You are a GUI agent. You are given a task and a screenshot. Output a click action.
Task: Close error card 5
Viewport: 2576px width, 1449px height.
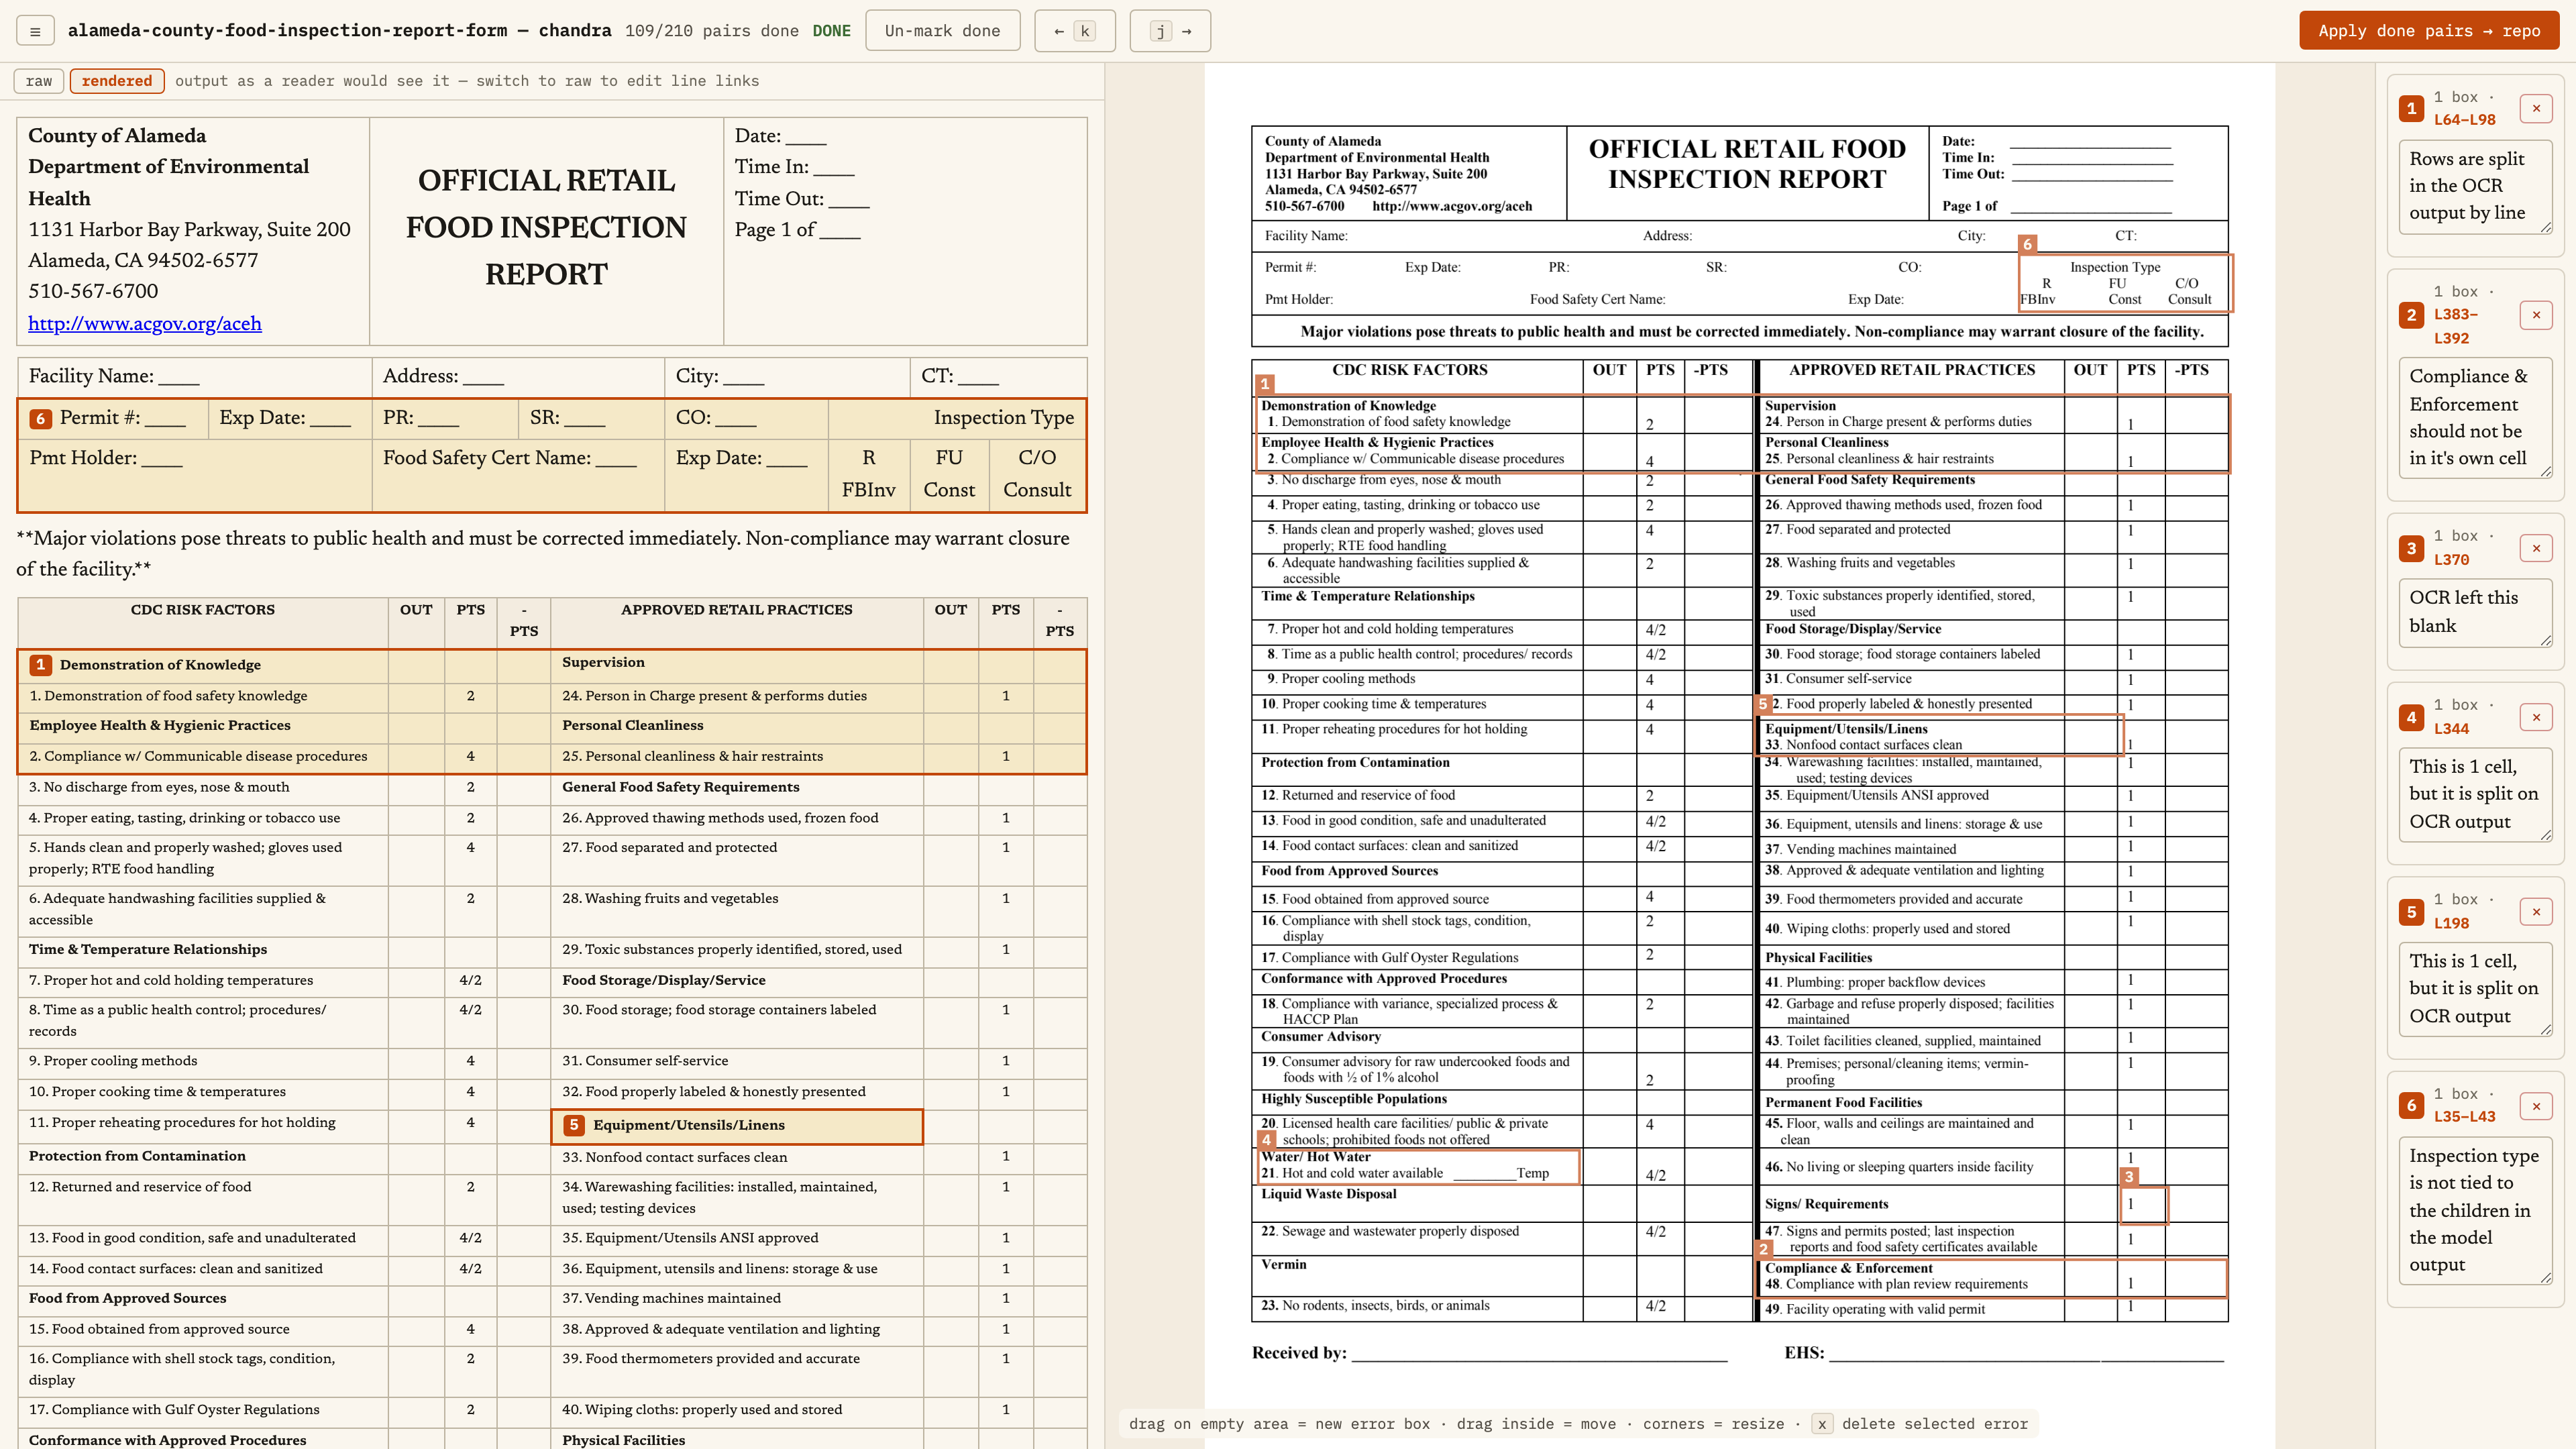click(x=2536, y=912)
